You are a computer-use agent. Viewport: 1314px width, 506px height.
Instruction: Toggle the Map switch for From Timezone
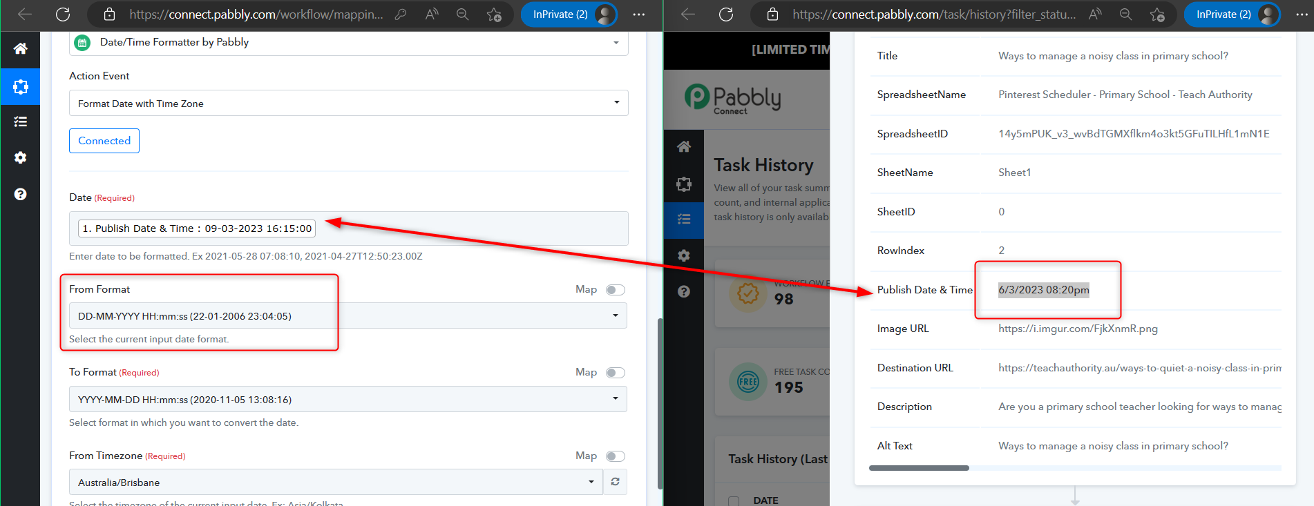[616, 456]
